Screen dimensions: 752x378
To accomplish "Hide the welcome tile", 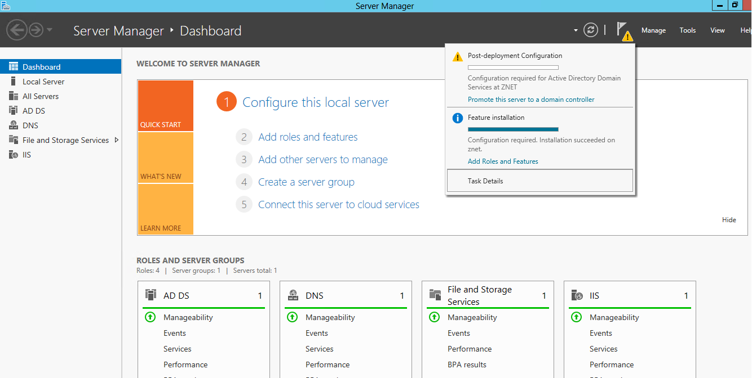I will point(729,220).
